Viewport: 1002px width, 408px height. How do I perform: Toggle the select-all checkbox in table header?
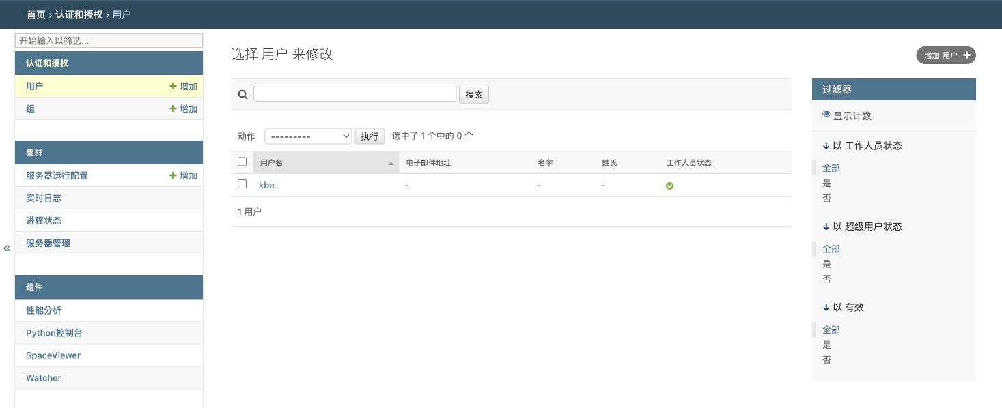242,162
